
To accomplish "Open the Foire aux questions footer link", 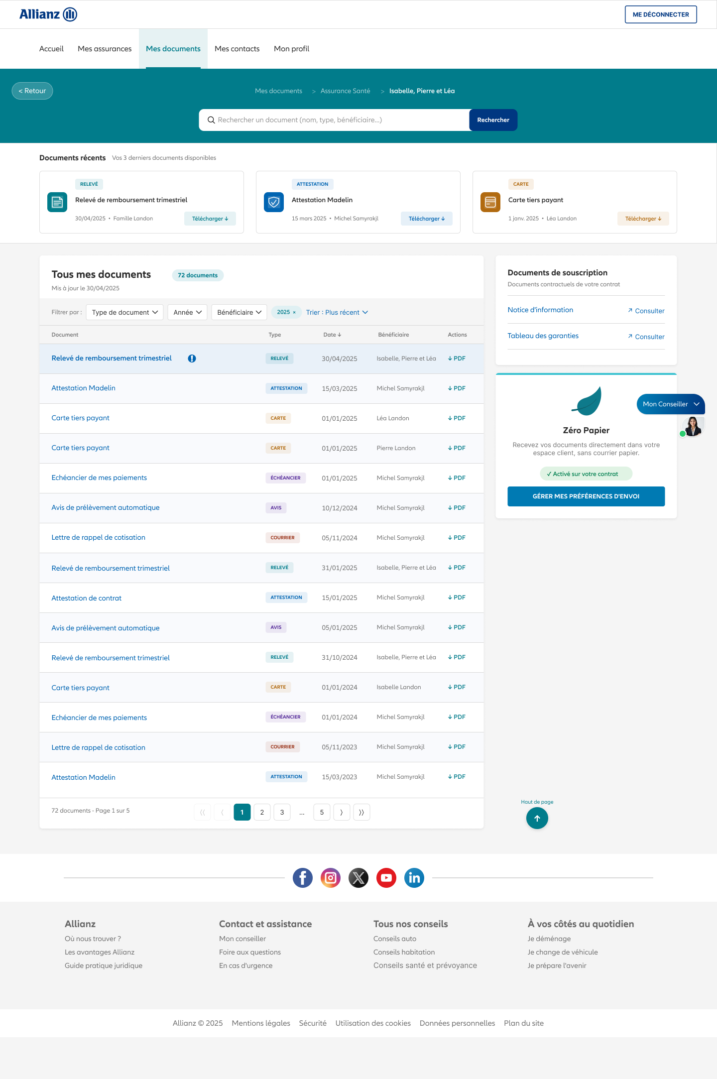I will tap(250, 952).
